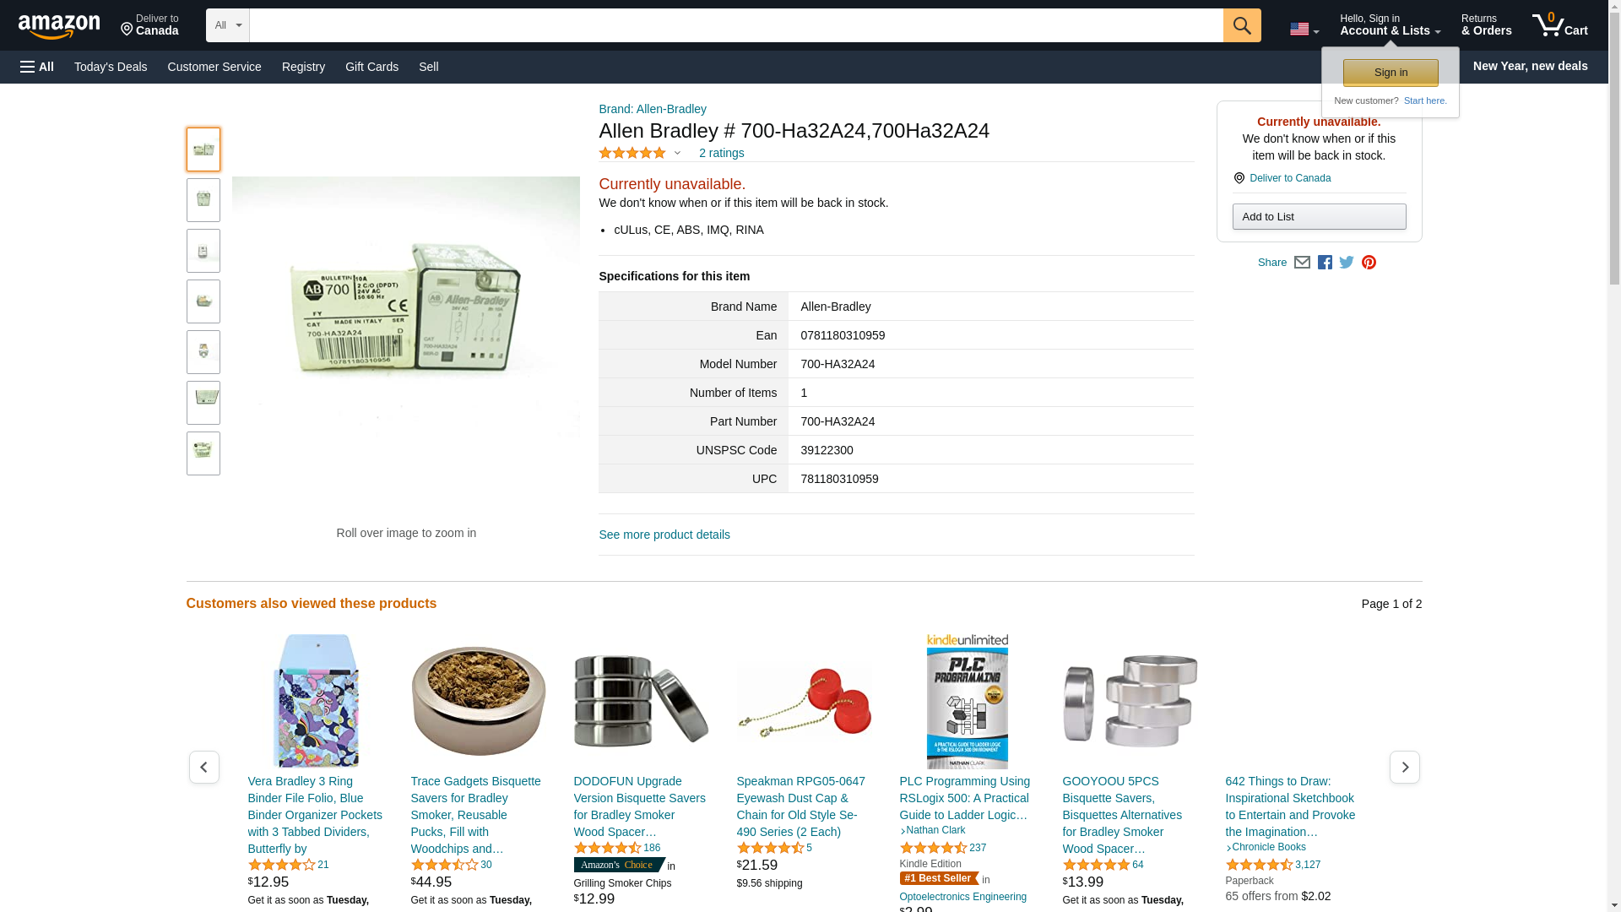Open Gift Cards in navigation bar
The width and height of the screenshot is (1621, 912).
tap(371, 67)
